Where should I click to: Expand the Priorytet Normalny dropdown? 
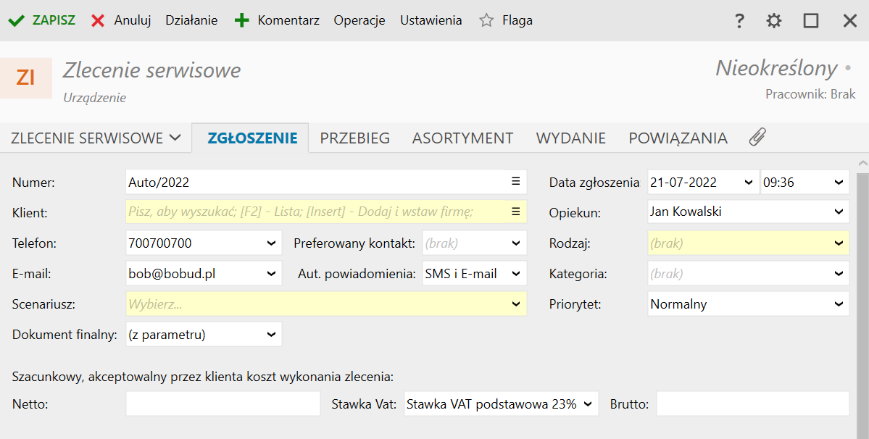pyautogui.click(x=839, y=304)
